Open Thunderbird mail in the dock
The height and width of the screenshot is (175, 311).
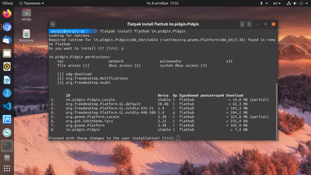pyautogui.click(x=7, y=40)
